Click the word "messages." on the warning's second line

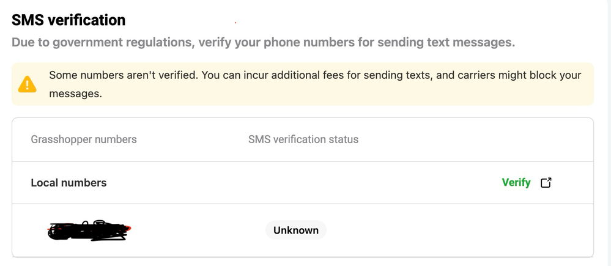point(76,94)
